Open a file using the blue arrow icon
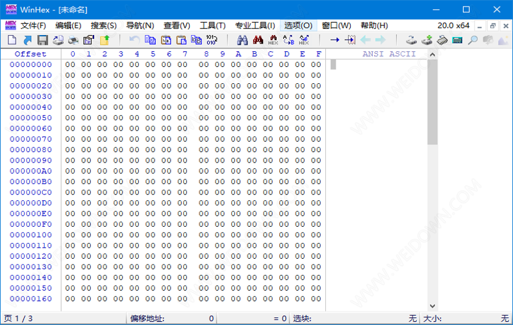The height and width of the screenshot is (325, 513). [27, 40]
